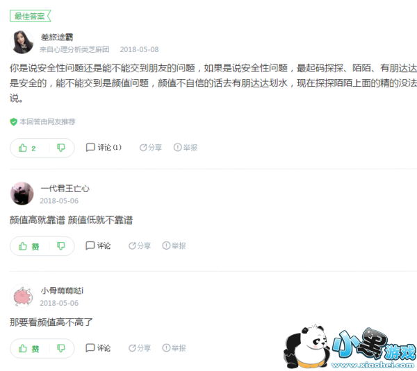Viewport: 417px width, 371px height.
Task: Select the 最佳答案 best answer tag
Action: 30,16
